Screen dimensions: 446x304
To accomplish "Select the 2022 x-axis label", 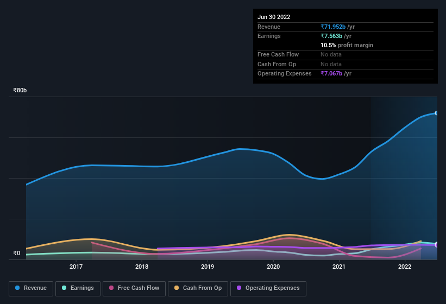I will point(405,267).
